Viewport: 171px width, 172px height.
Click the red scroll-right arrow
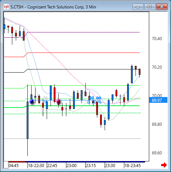(x=164, y=165)
